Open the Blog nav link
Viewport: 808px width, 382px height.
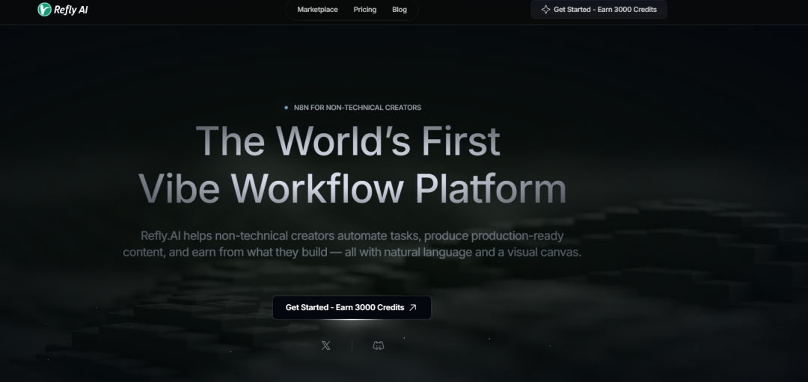tap(400, 9)
